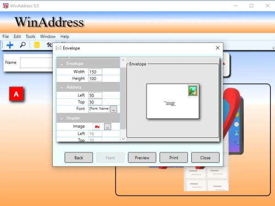The image size is (275, 206).
Task: Click the Print button
Action: [174, 157]
